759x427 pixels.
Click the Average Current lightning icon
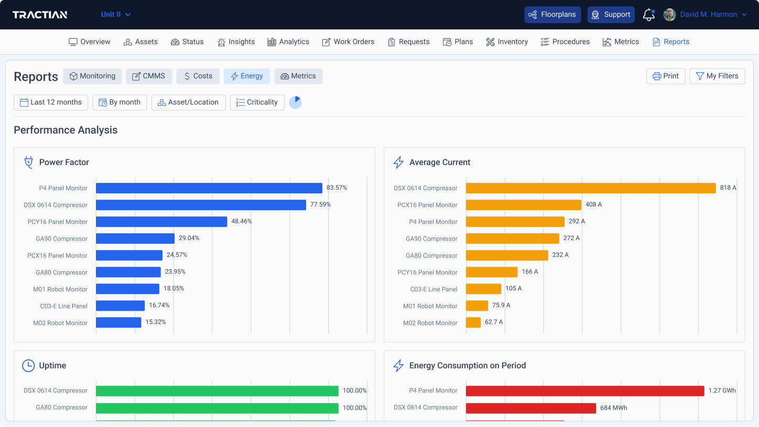click(x=398, y=162)
